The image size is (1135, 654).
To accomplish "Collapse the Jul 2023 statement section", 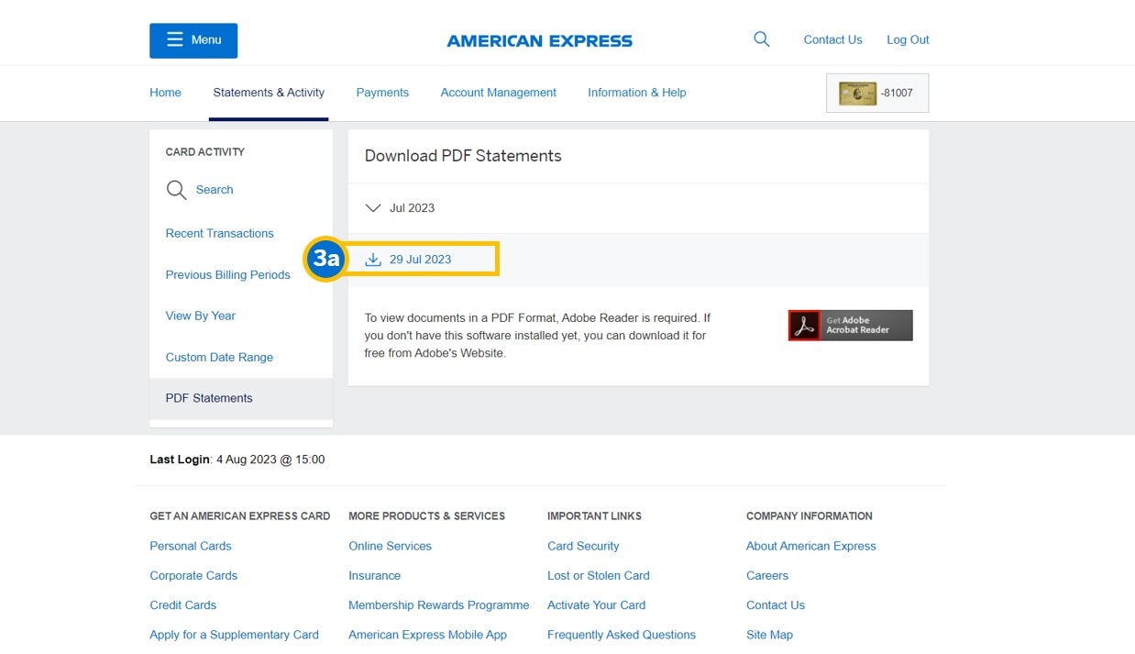I will click(x=373, y=207).
